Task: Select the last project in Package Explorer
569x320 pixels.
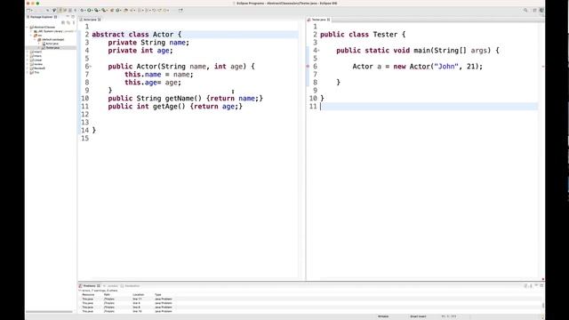Action: [x=35, y=72]
